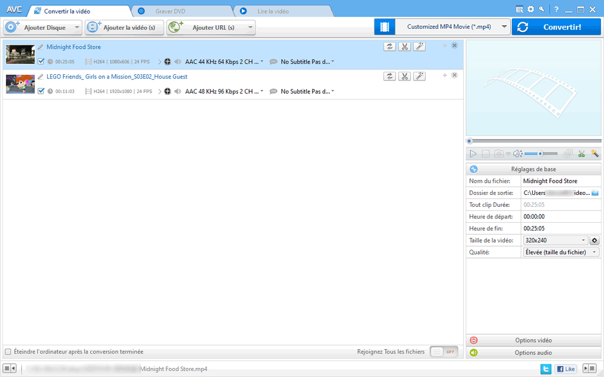Enable shutdown computer after conversion checkbox
This screenshot has height=377, width=604.
(x=8, y=352)
